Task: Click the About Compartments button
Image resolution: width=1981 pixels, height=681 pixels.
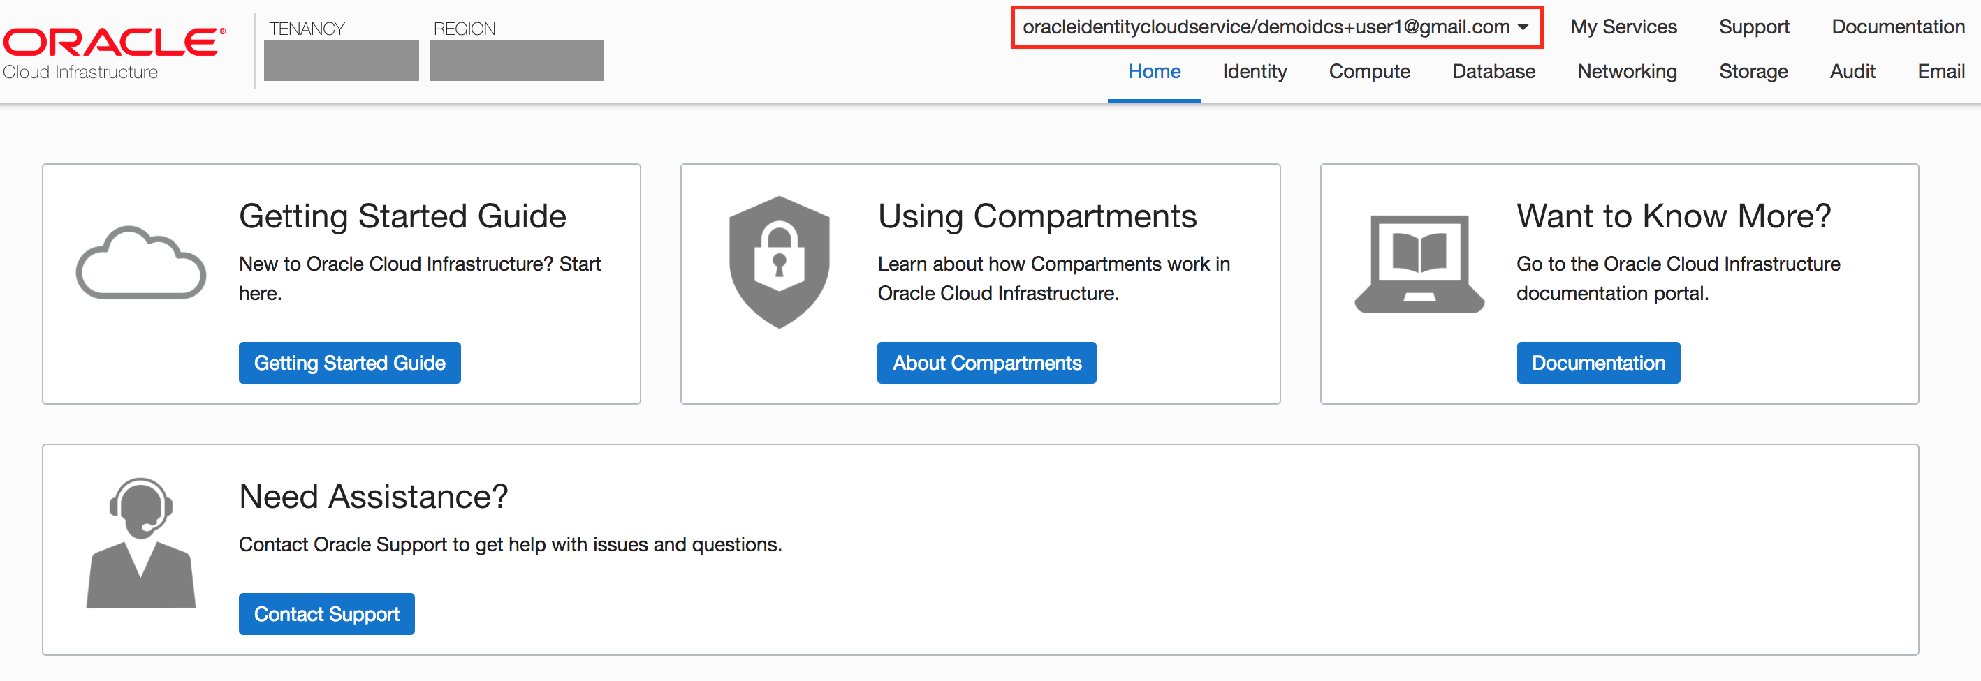Action: click(x=986, y=362)
